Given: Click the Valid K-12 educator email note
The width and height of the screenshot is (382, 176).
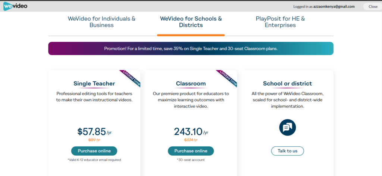Looking at the screenshot, I should 94,160.
